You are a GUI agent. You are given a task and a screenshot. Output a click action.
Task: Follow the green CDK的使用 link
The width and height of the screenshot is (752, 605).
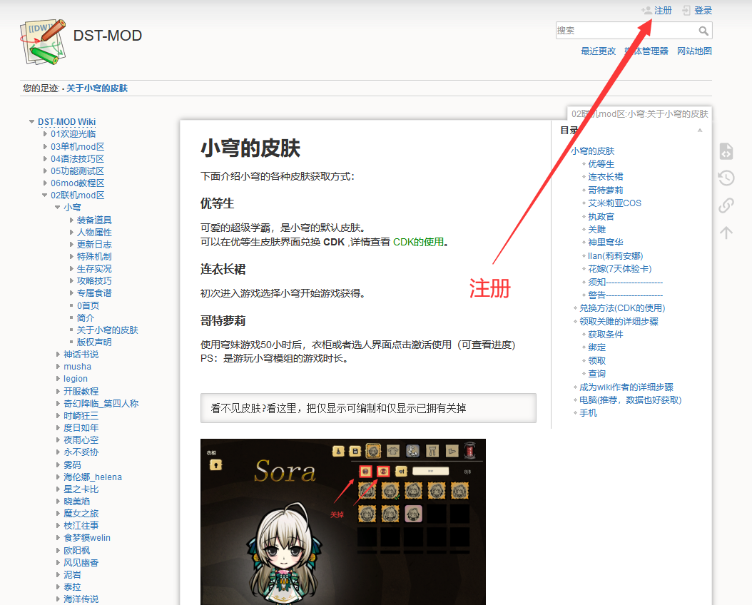[418, 242]
